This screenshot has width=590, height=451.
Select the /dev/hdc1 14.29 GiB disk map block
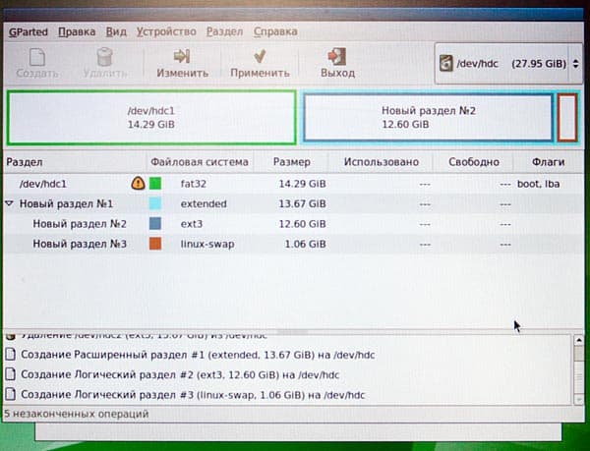click(151, 117)
